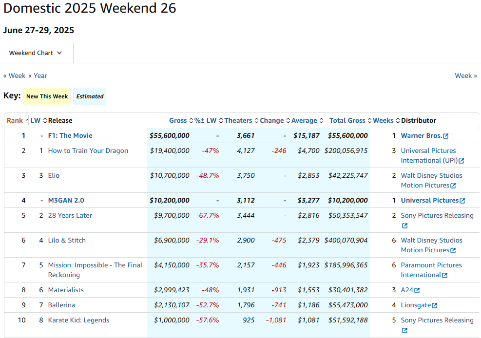Click external link icon after Universal Pictures

pyautogui.click(x=462, y=201)
